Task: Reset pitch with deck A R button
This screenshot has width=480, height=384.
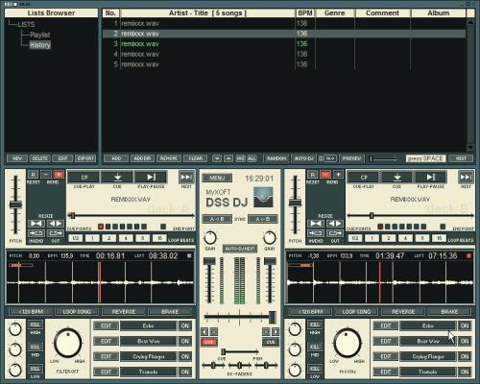Action: 33,175
